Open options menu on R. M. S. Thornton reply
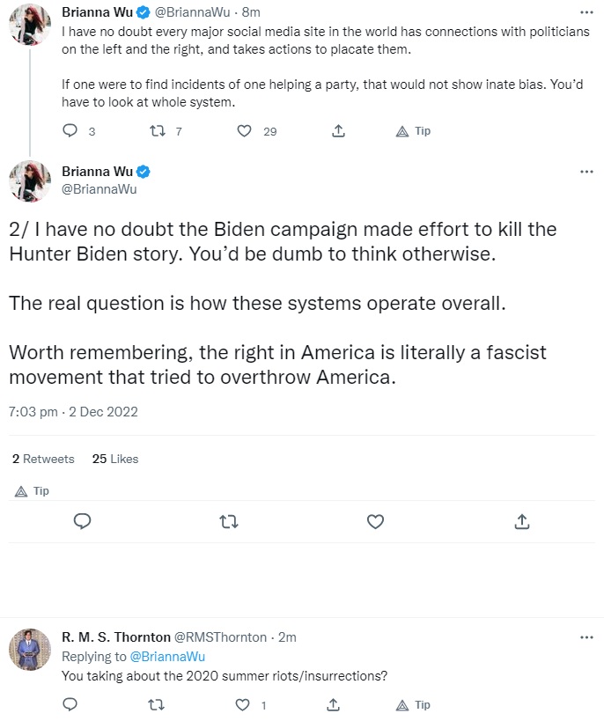 (586, 637)
